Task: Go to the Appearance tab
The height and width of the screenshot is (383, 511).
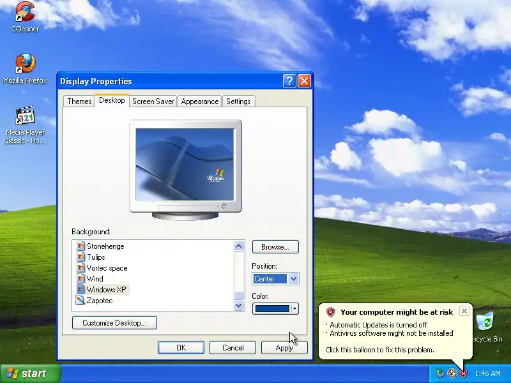Action: 200,101
